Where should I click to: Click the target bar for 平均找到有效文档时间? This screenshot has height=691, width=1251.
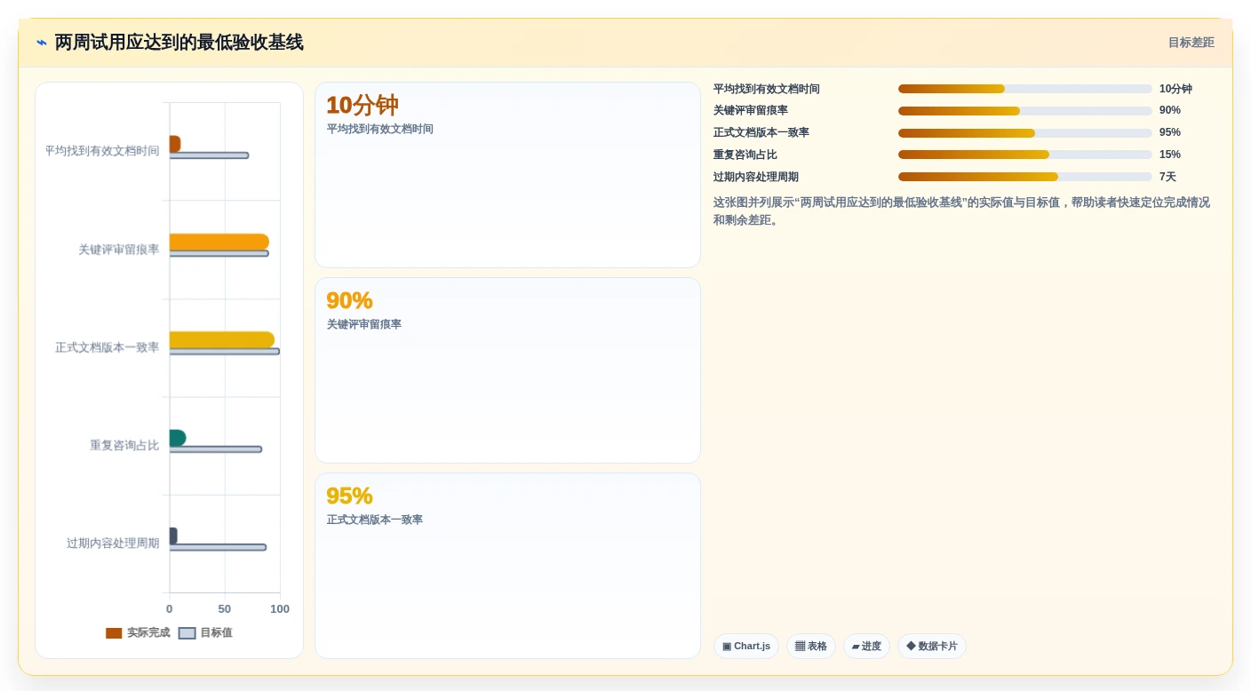[x=209, y=155]
